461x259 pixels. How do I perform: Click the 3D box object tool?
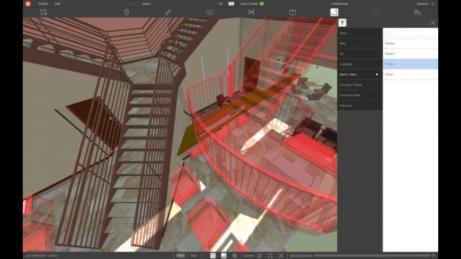(x=292, y=12)
